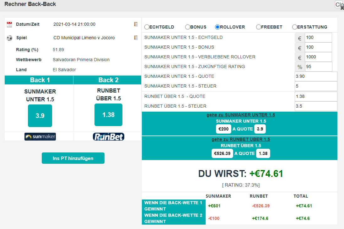
Task: Select the BONUS radio option
Action: 188,27
